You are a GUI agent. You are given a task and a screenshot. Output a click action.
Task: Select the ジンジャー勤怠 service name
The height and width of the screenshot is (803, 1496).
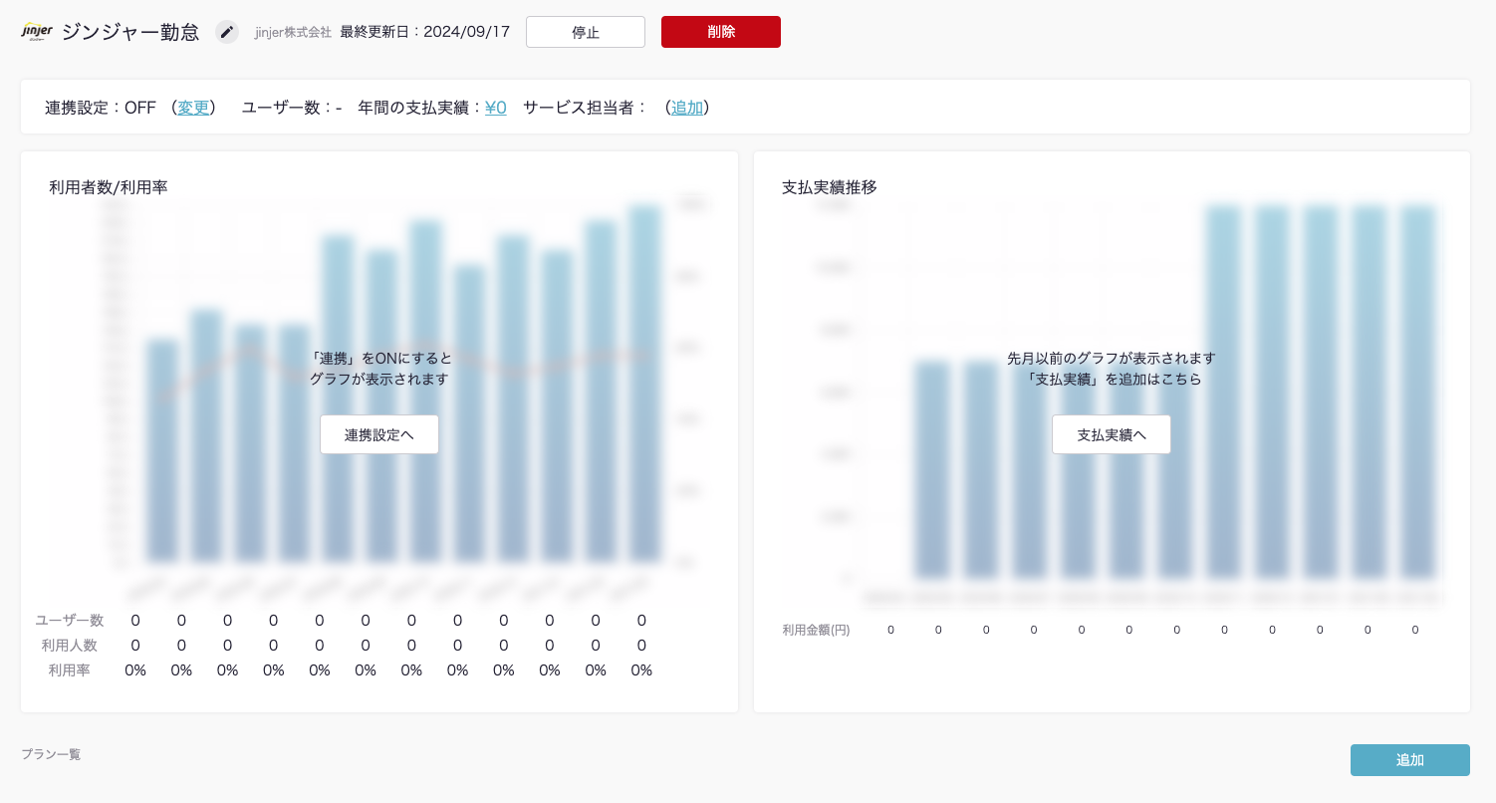(x=130, y=32)
